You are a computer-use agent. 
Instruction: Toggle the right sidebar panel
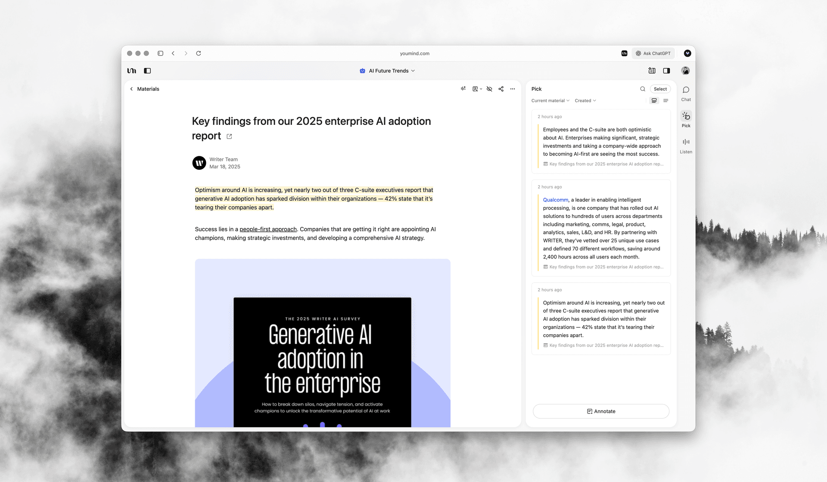click(x=666, y=71)
